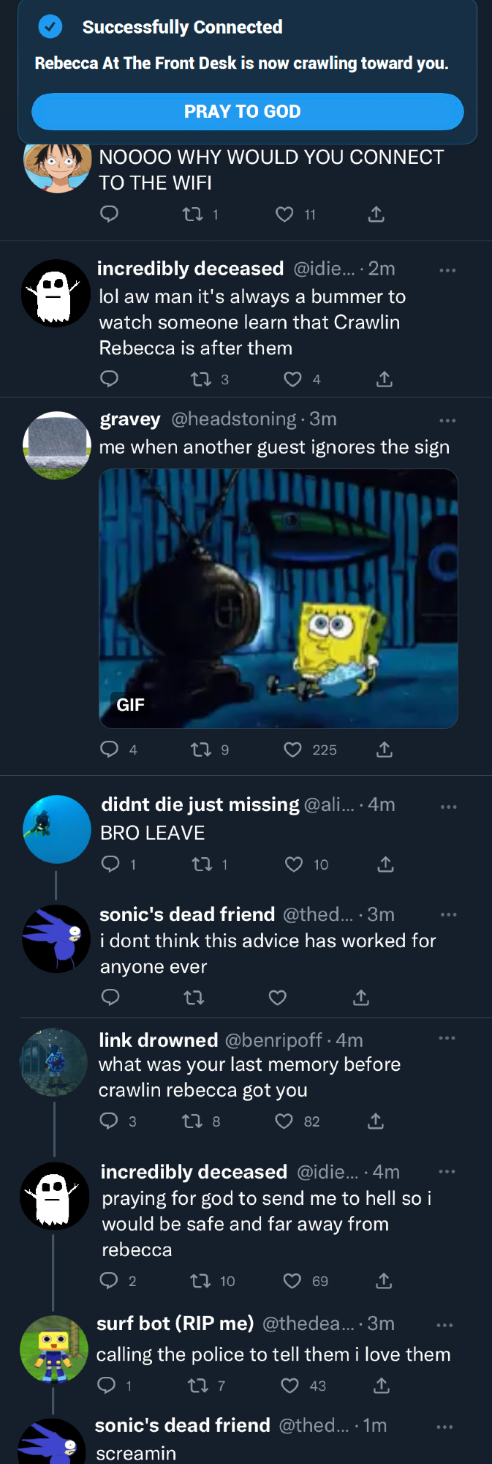Viewport: 492px width, 1464px height.
Task: Reply to the BRO LEAVE tweet
Action: (x=110, y=864)
